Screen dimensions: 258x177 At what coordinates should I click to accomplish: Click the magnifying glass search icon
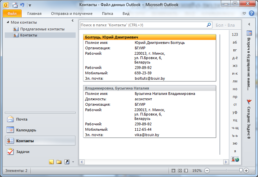(x=209, y=25)
